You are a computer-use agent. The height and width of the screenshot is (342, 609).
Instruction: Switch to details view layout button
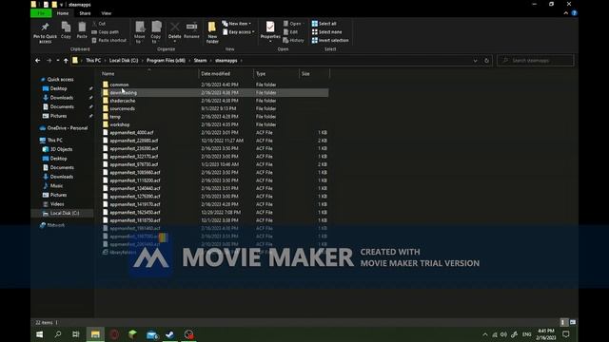coord(563,322)
